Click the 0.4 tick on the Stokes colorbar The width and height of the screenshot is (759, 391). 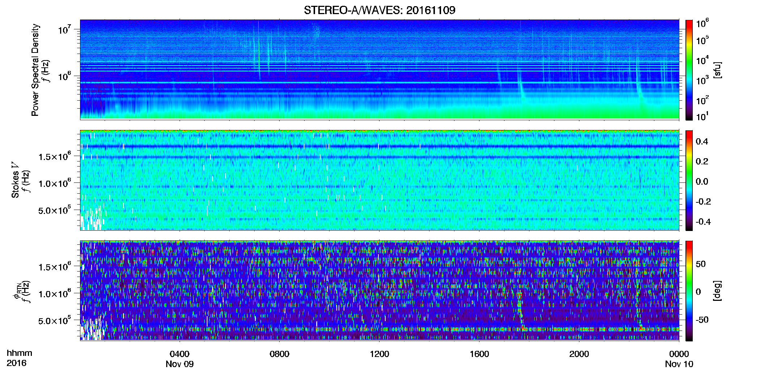pos(702,142)
